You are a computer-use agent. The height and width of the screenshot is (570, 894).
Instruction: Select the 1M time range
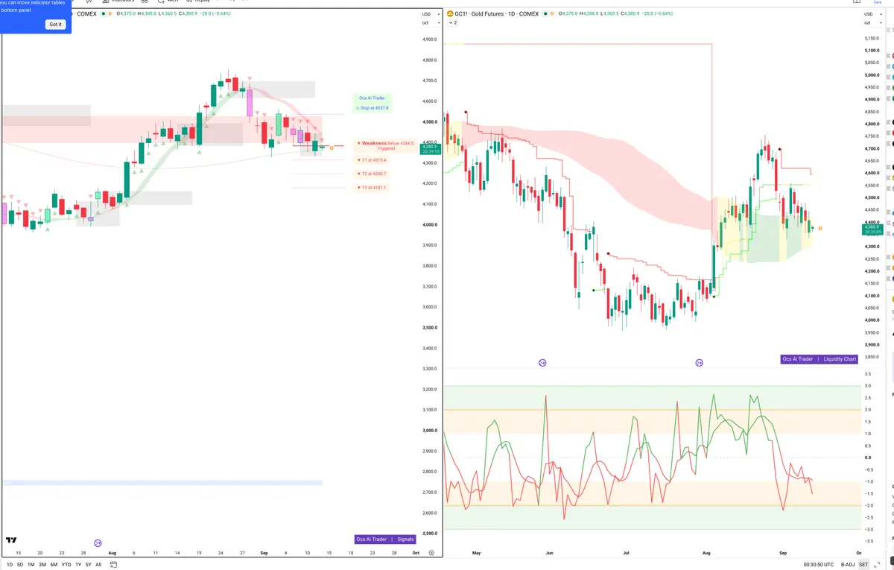(x=31, y=565)
